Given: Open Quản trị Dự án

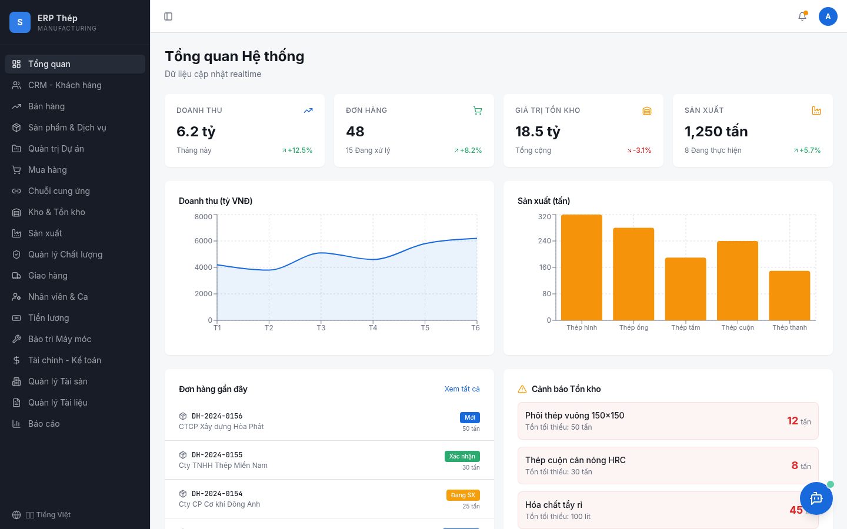Looking at the screenshot, I should (x=75, y=149).
